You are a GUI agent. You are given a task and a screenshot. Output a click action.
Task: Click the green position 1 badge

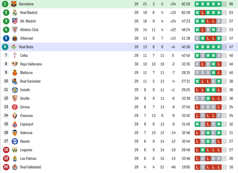click(5, 4)
